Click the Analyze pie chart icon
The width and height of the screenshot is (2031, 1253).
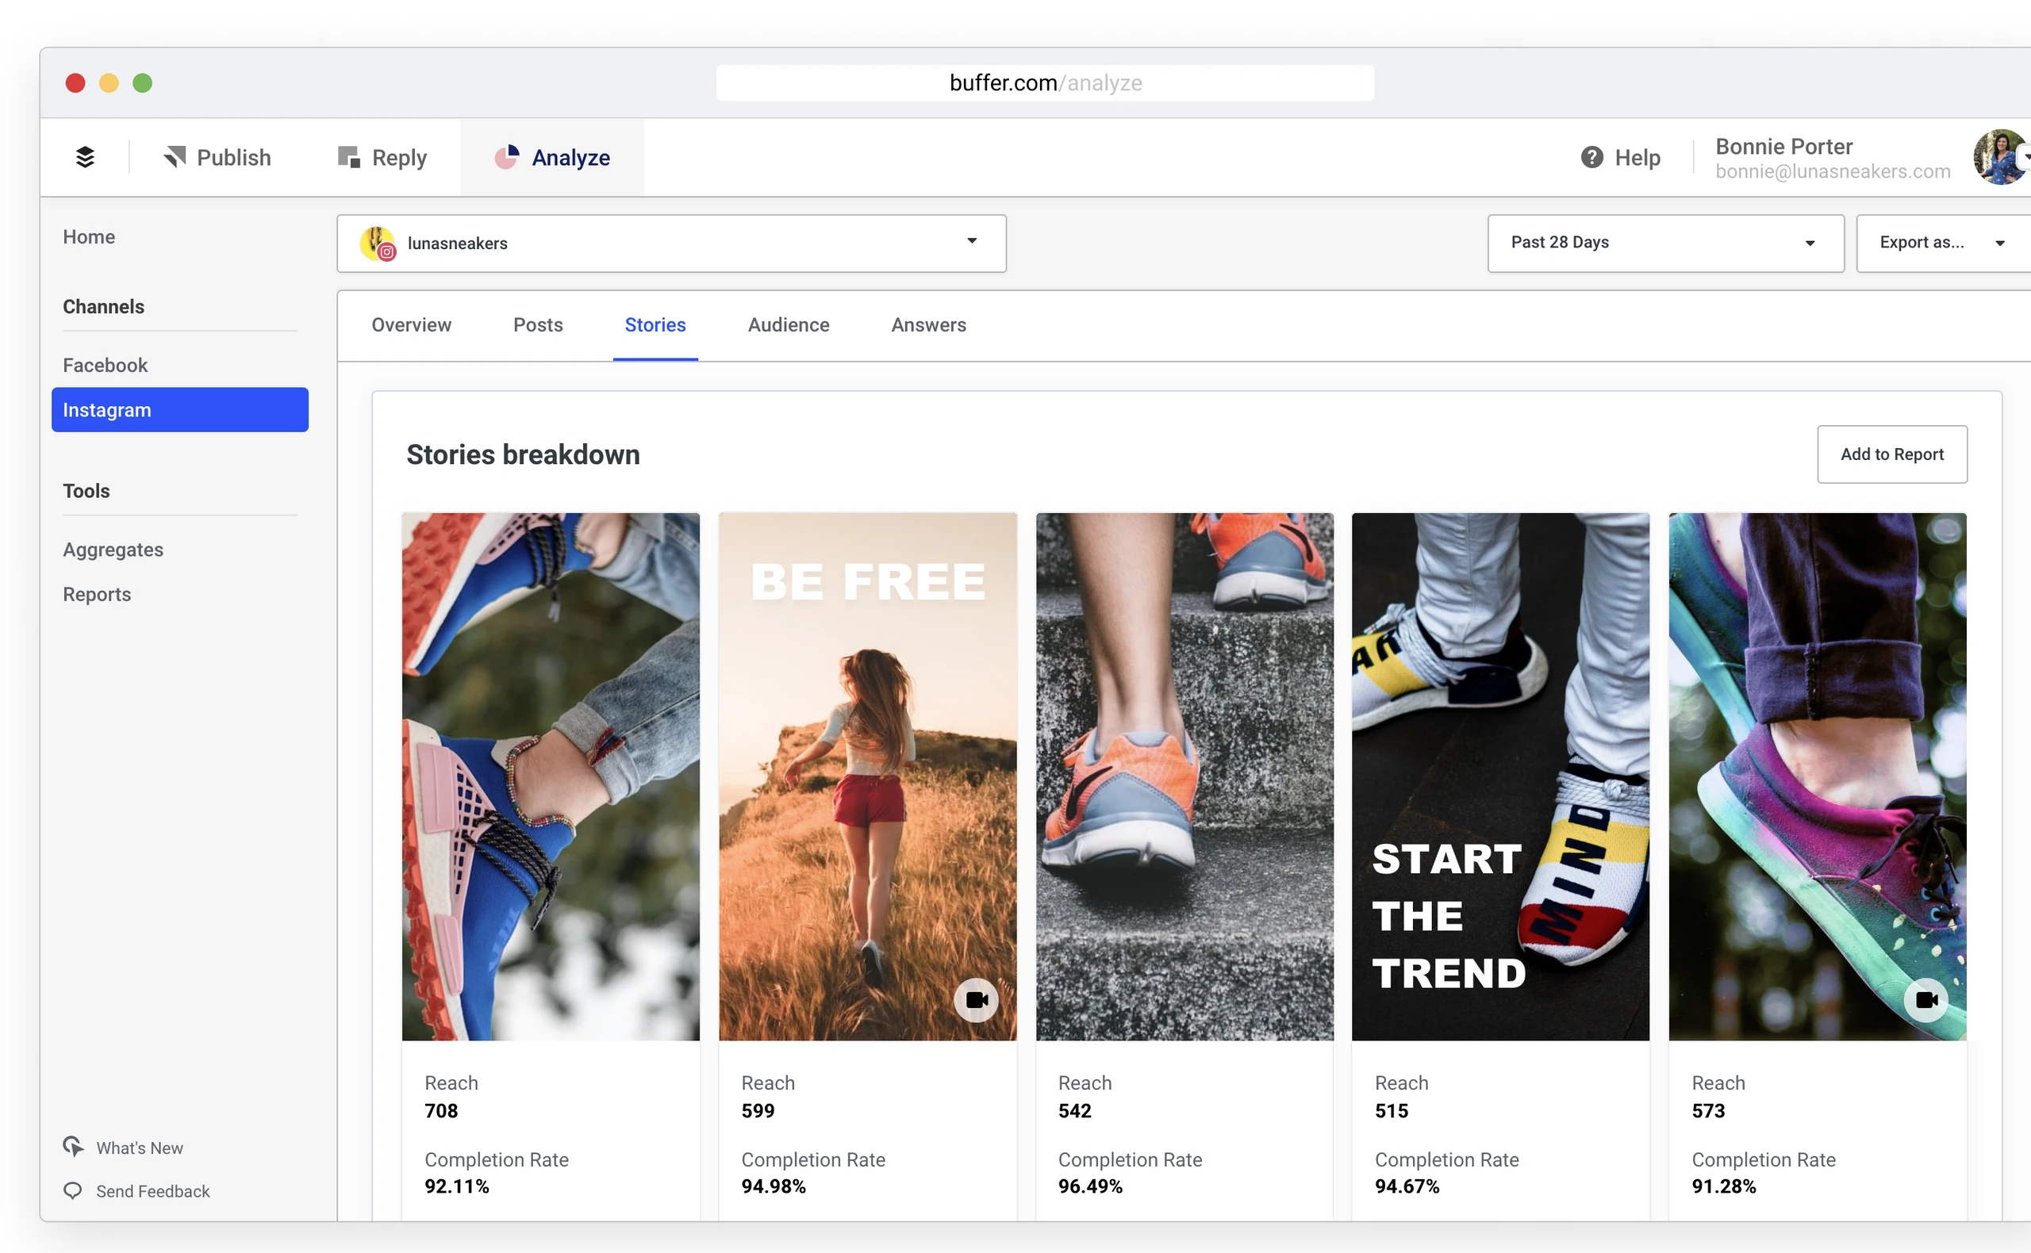[506, 157]
